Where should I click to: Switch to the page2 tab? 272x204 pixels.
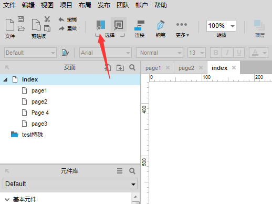(x=186, y=68)
